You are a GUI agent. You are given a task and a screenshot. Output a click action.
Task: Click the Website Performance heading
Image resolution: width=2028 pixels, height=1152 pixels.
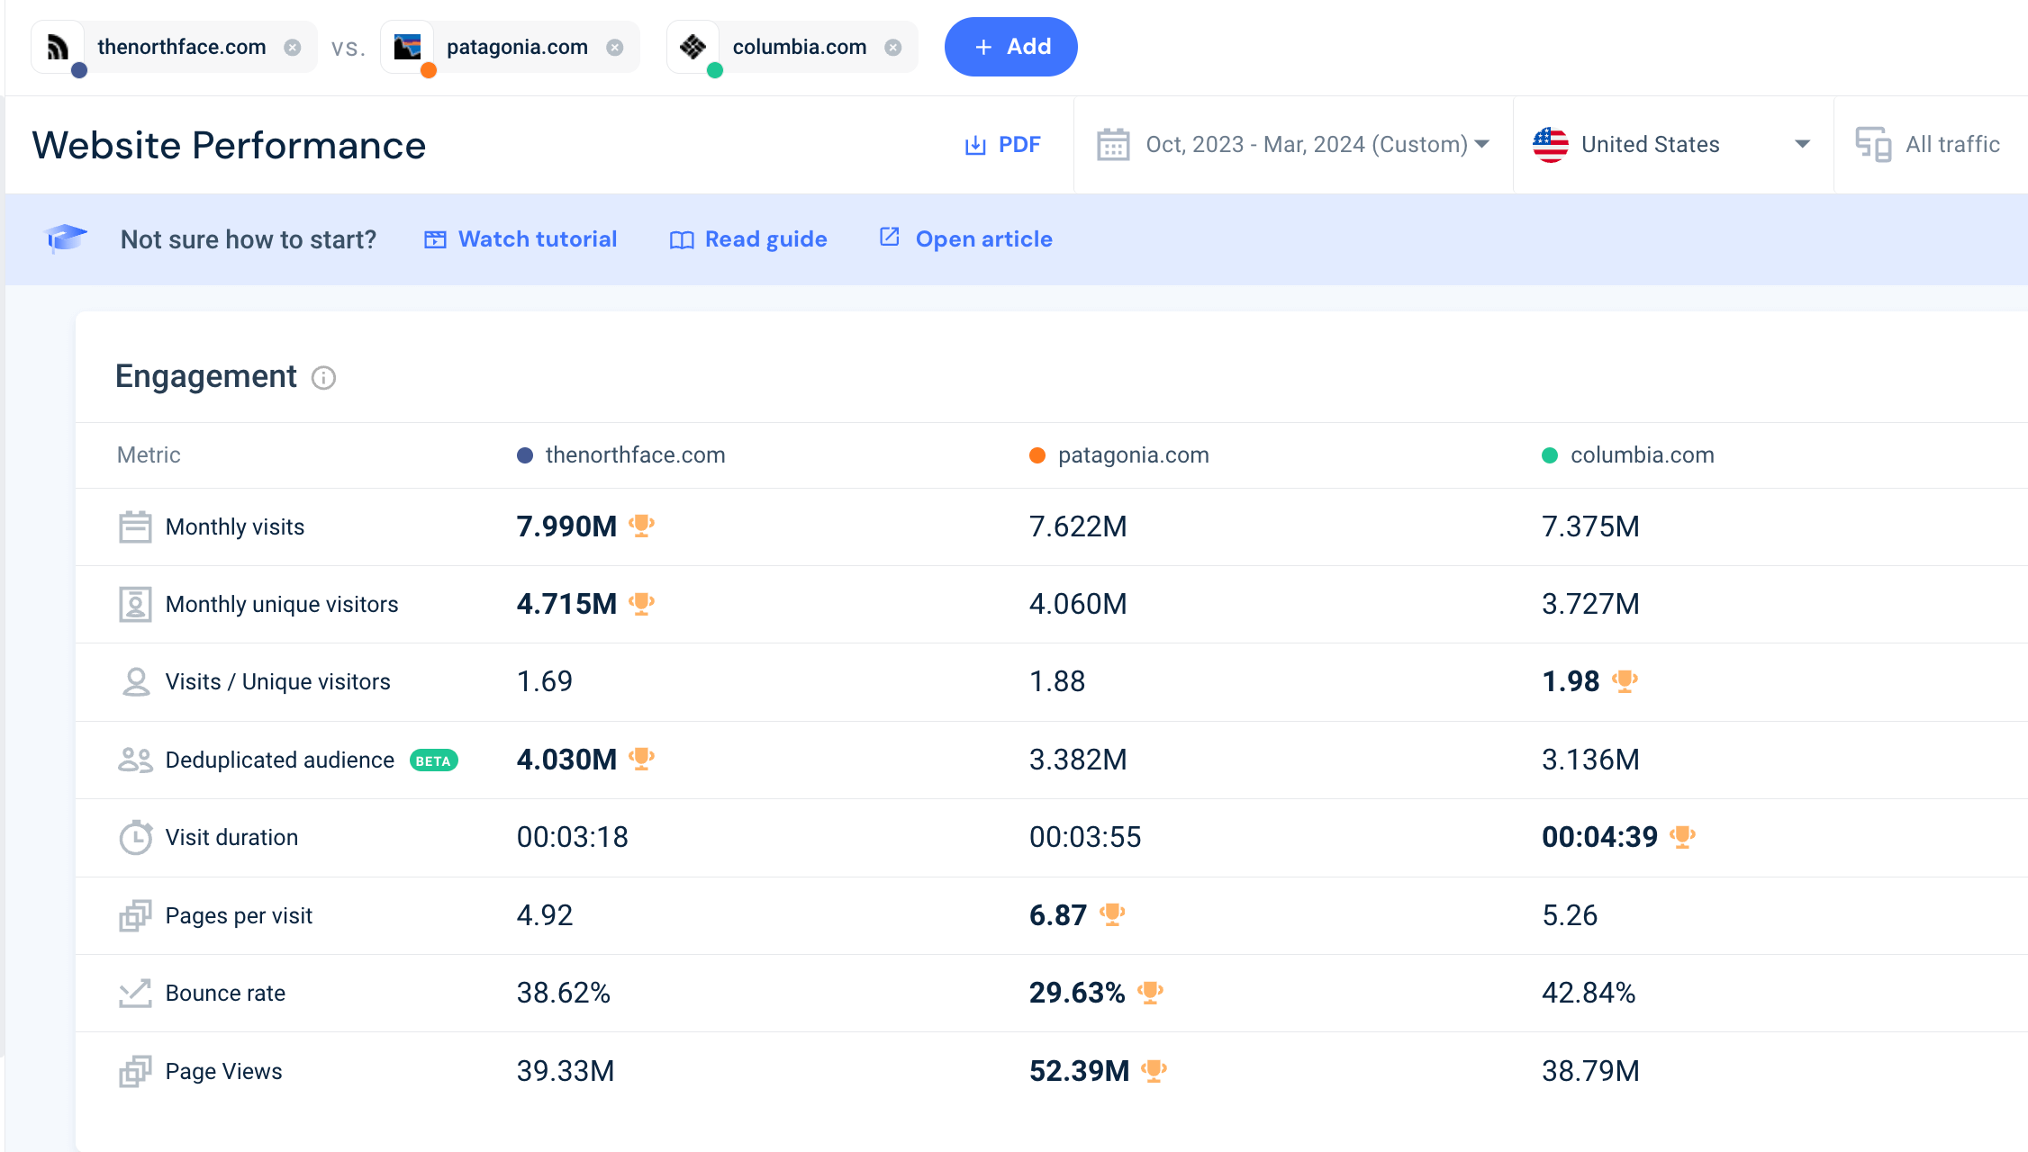[229, 145]
